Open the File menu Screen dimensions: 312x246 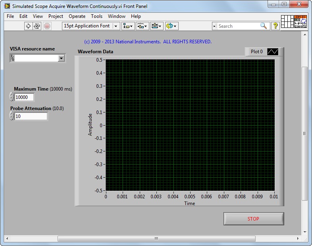pyautogui.click(x=10, y=16)
